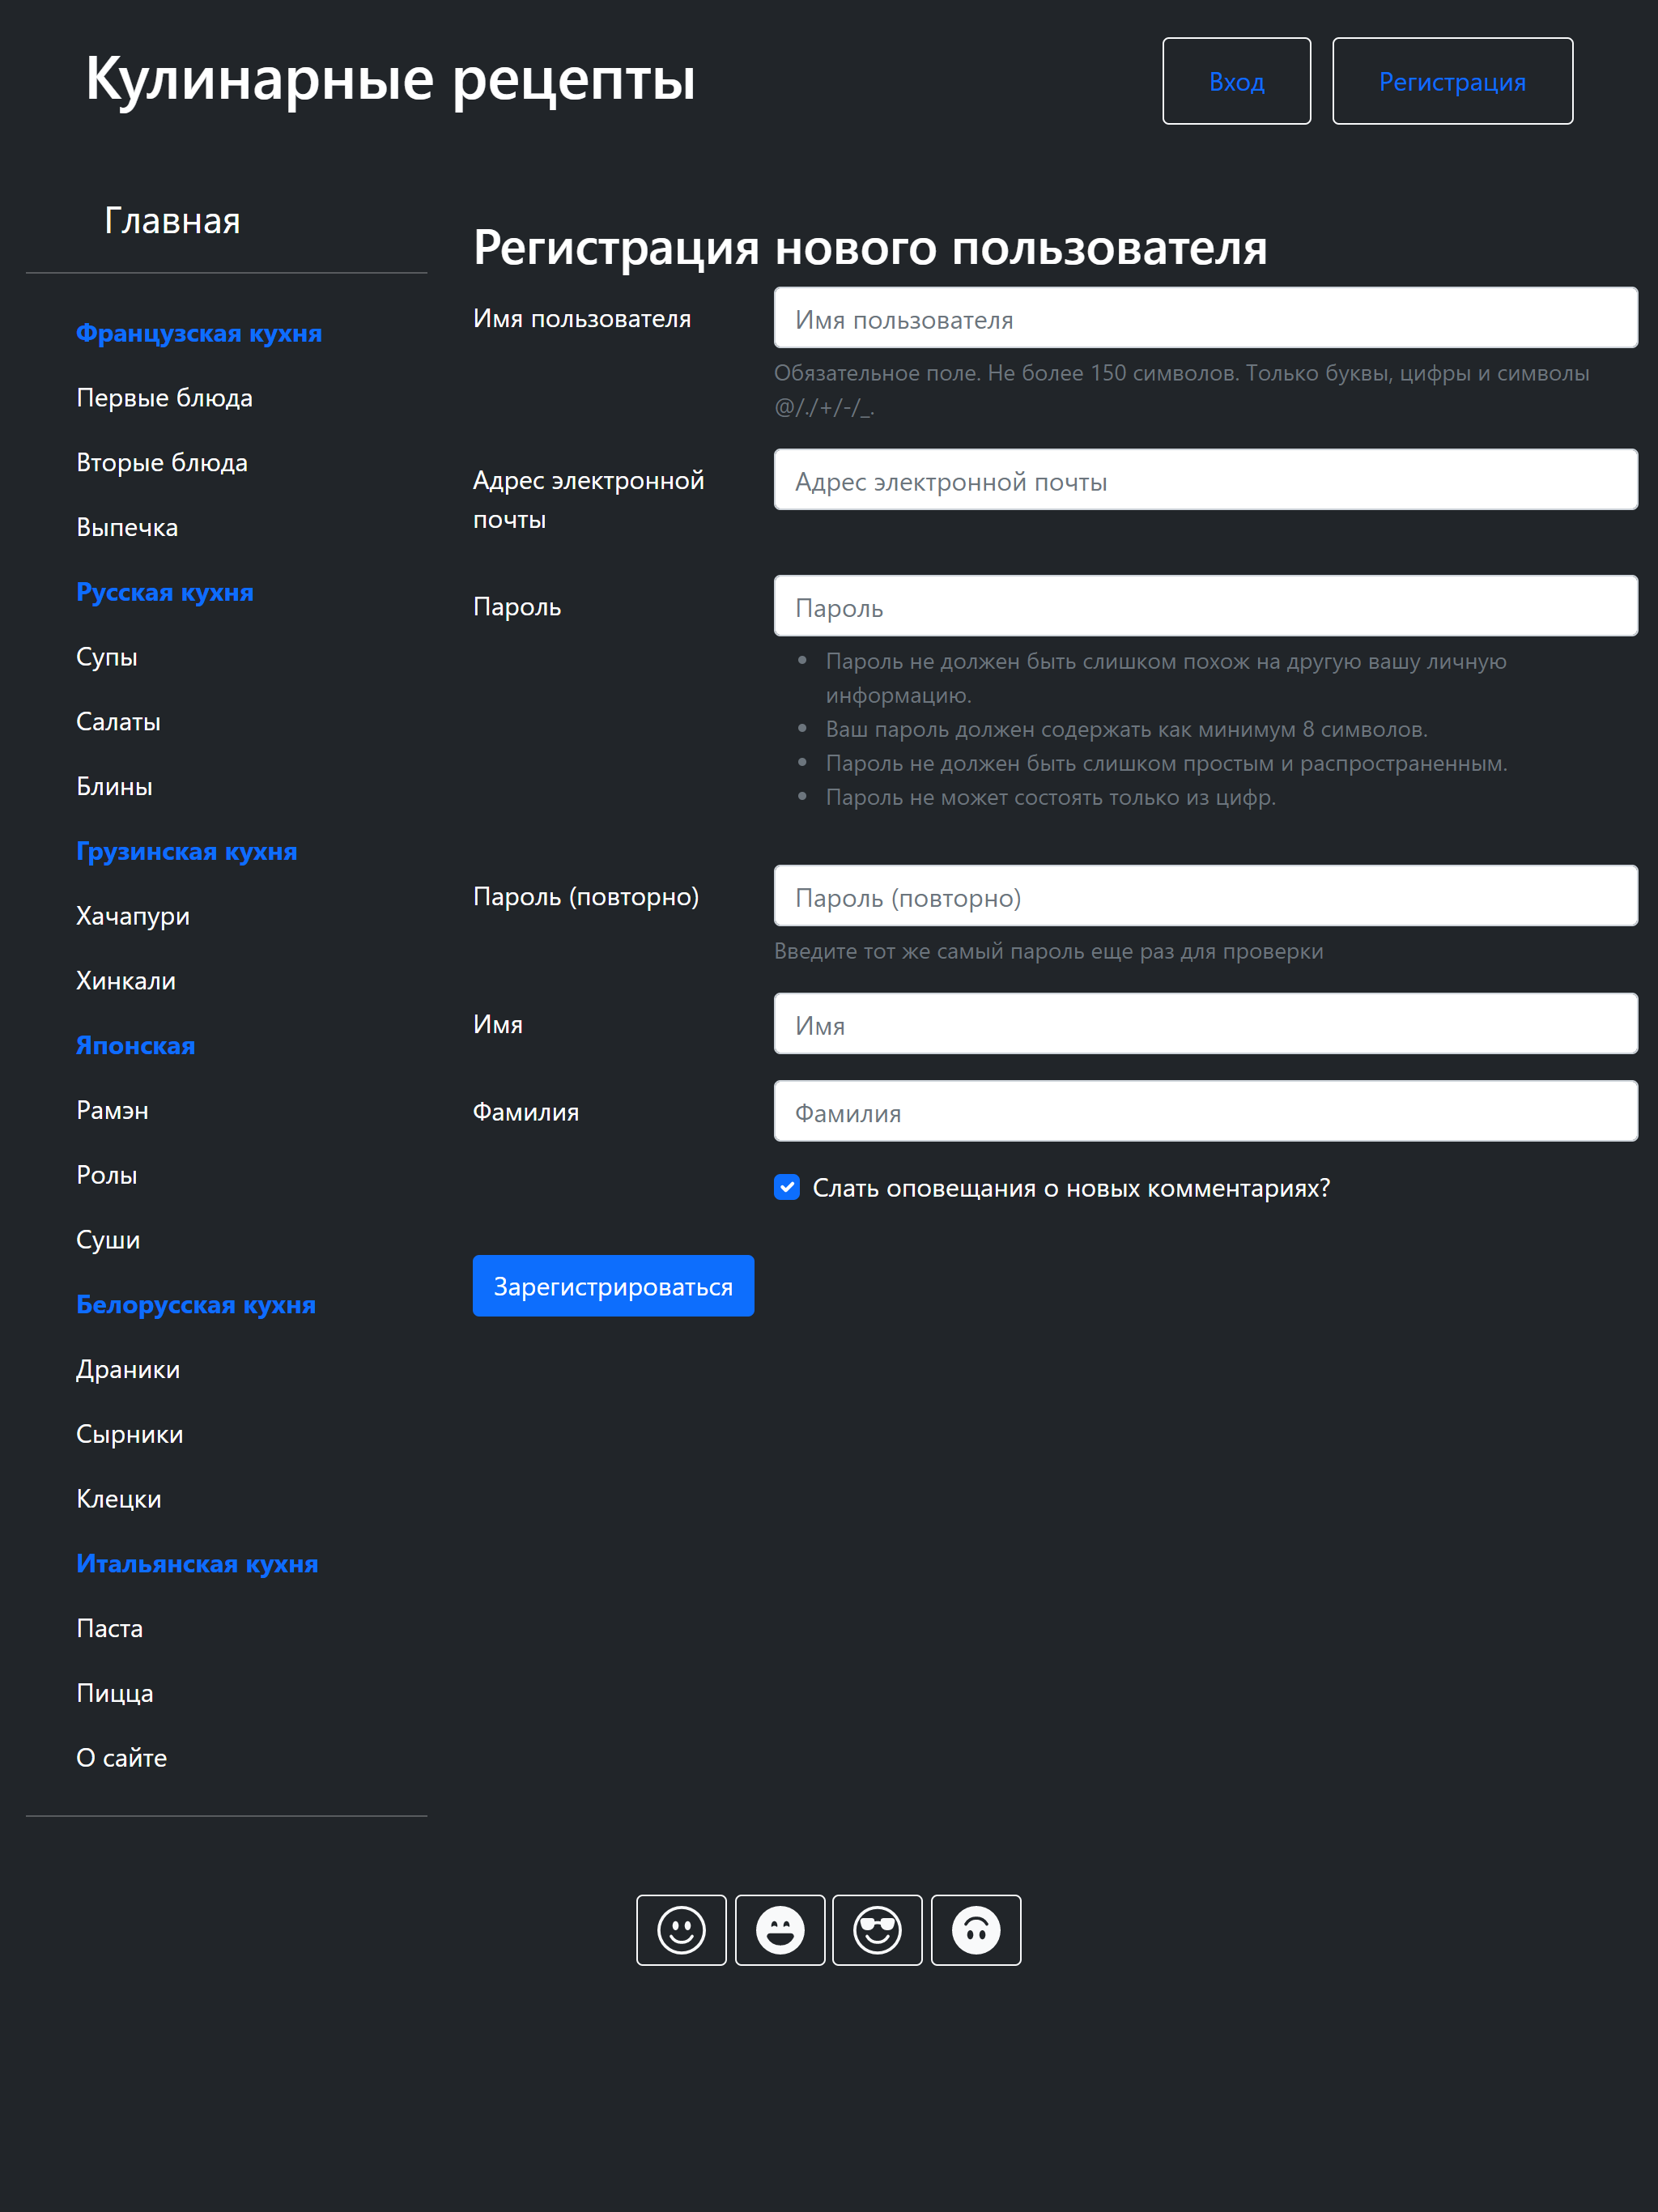The image size is (1658, 2212).
Task: Open the Регистрация button in header
Action: pyautogui.click(x=1452, y=81)
